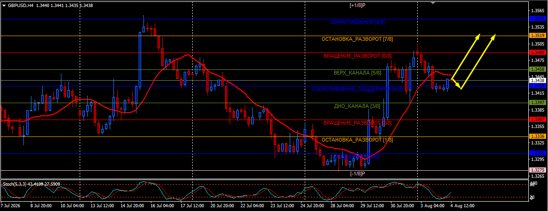Select the left yellow upward arrow
The image size is (548, 211).
tap(466, 57)
